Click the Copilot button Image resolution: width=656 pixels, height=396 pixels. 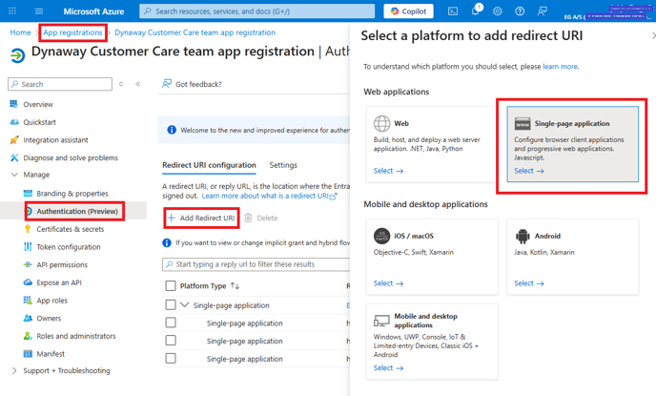tap(408, 11)
